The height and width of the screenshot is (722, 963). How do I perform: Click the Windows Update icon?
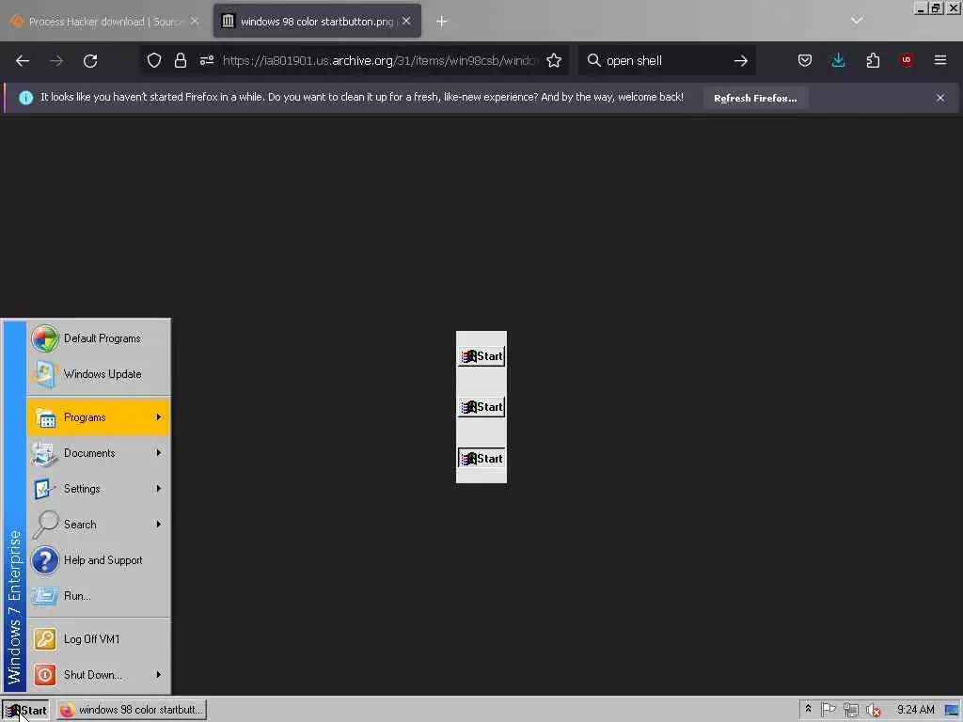[x=45, y=374]
